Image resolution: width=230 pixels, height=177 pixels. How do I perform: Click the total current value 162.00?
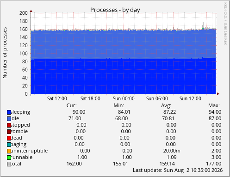tap(74, 164)
